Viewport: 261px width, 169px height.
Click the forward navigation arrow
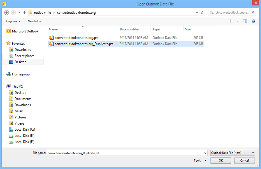pyautogui.click(x=13, y=13)
